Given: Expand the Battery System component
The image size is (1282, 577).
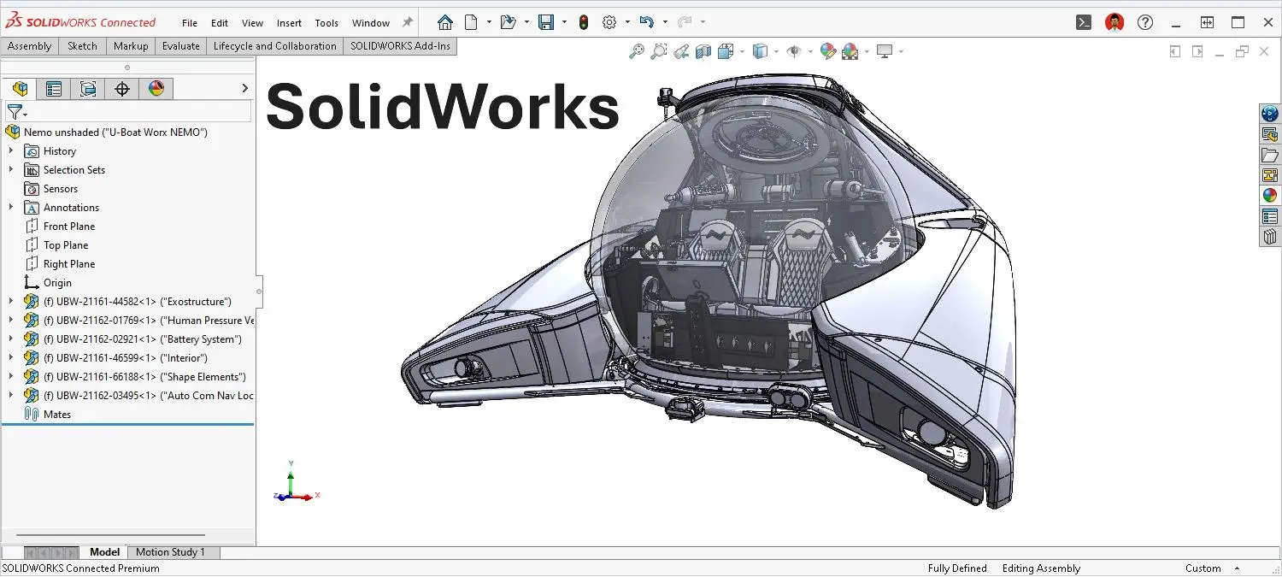Looking at the screenshot, I should coord(11,339).
